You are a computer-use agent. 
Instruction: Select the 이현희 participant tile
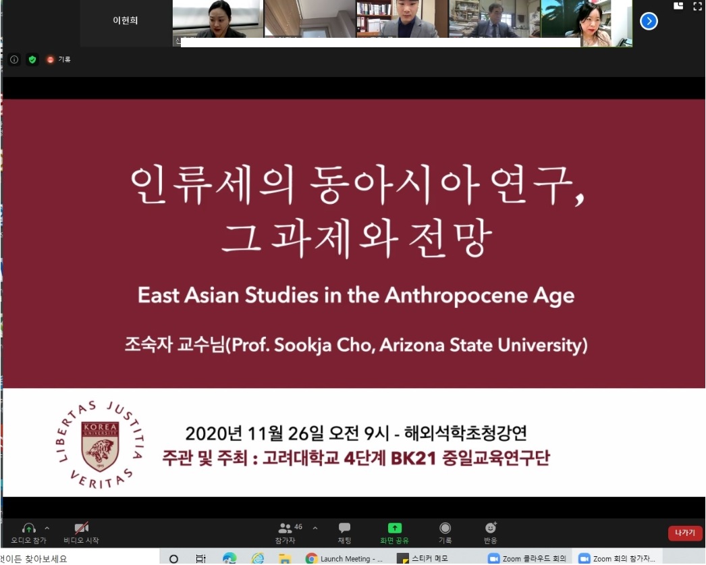(x=126, y=22)
